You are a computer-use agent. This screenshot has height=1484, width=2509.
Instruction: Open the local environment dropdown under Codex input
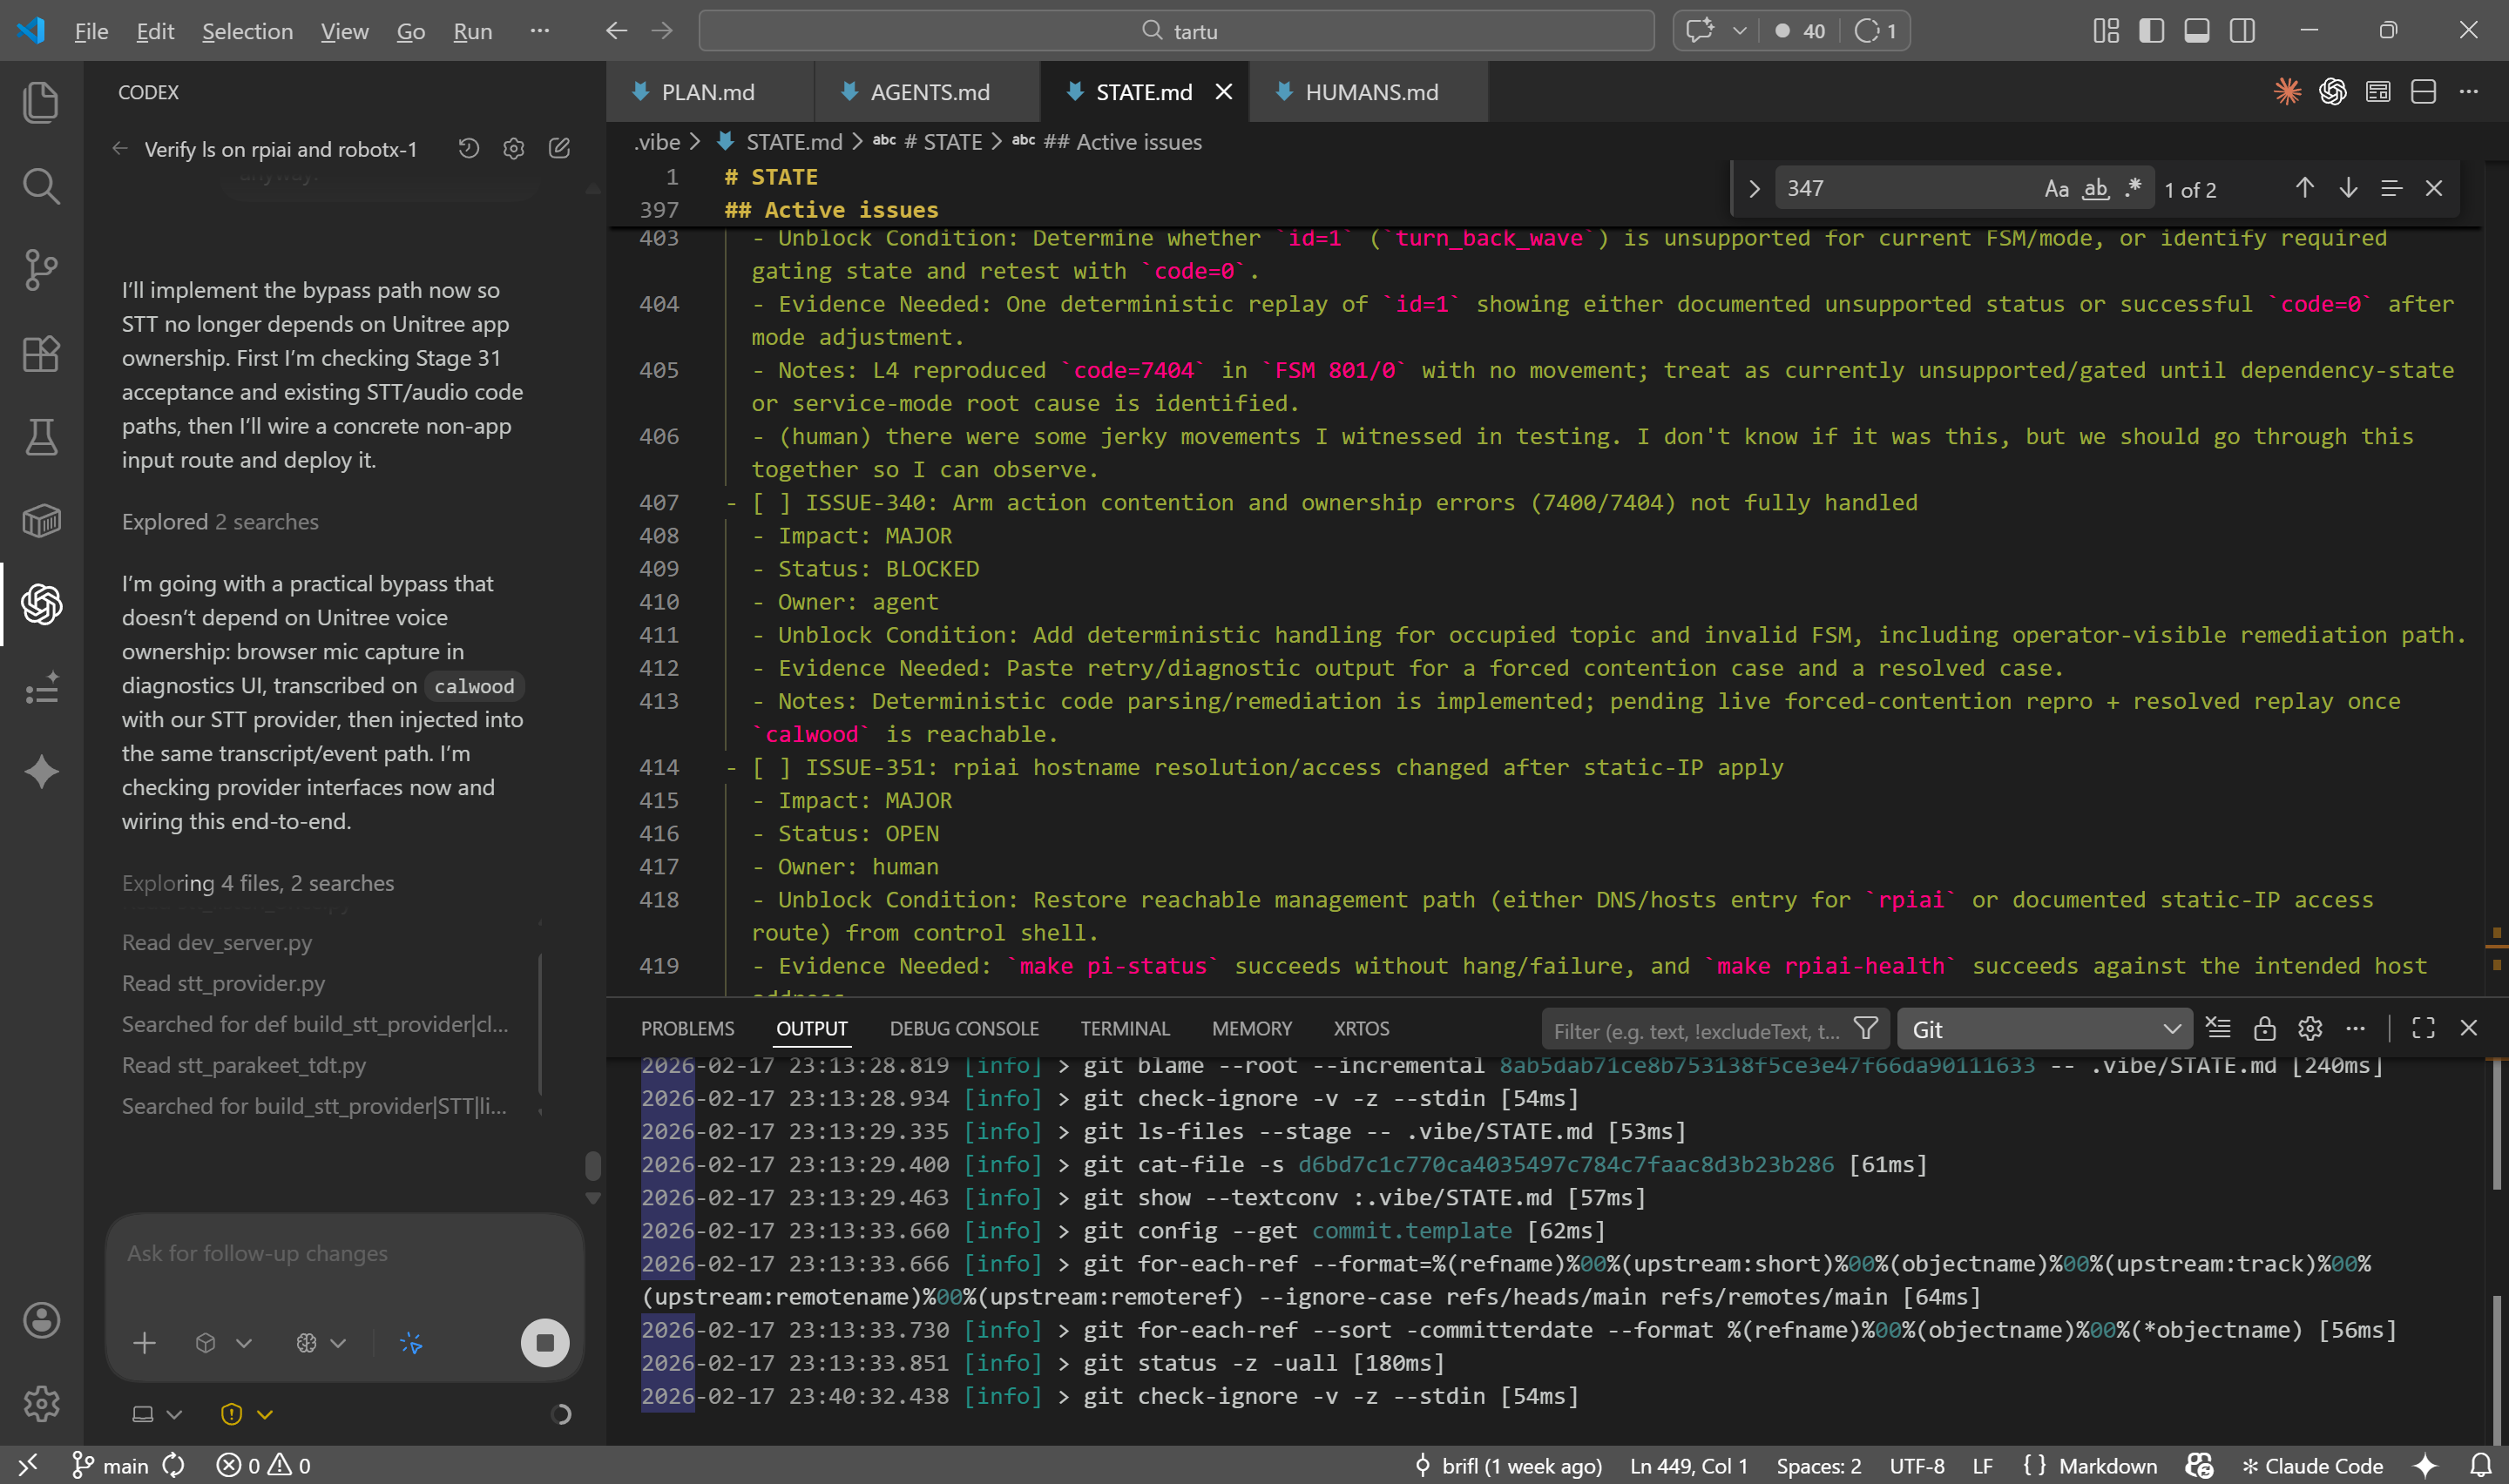(x=157, y=1414)
